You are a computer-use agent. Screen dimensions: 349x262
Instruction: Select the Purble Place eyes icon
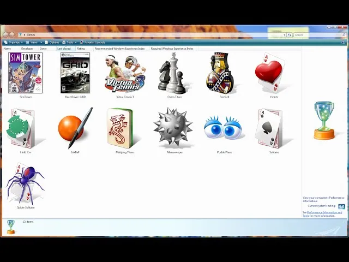coord(223,128)
